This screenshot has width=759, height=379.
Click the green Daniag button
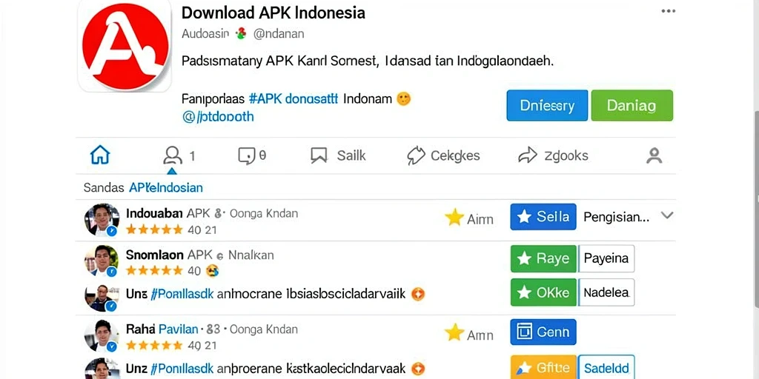tap(632, 105)
